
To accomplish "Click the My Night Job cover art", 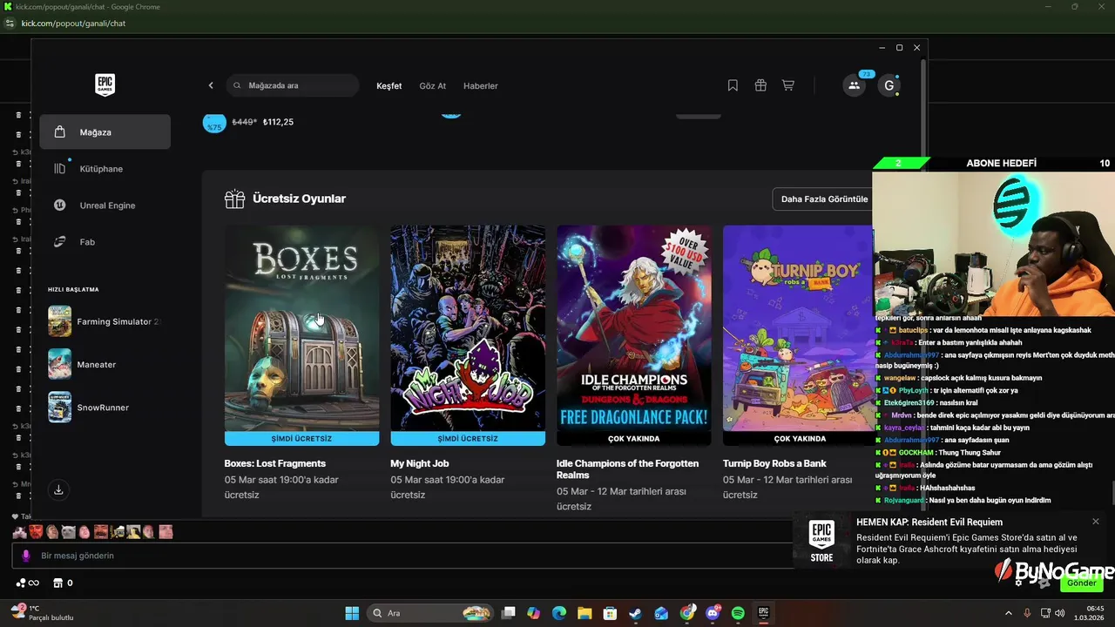I will pyautogui.click(x=468, y=327).
